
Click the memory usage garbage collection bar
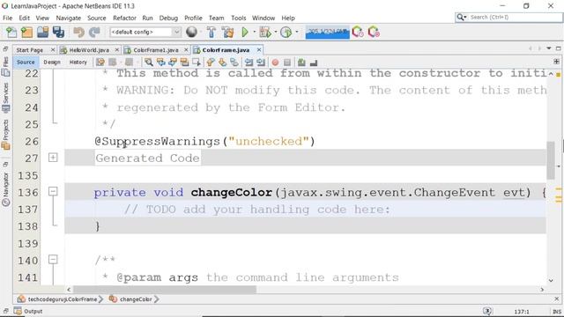tap(327, 33)
